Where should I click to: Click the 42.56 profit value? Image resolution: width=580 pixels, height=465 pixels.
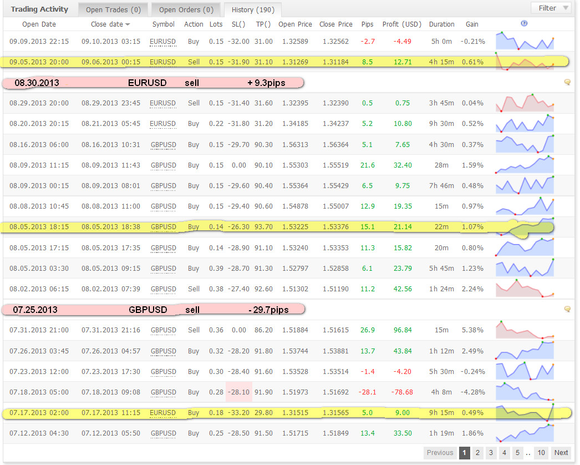tap(403, 289)
